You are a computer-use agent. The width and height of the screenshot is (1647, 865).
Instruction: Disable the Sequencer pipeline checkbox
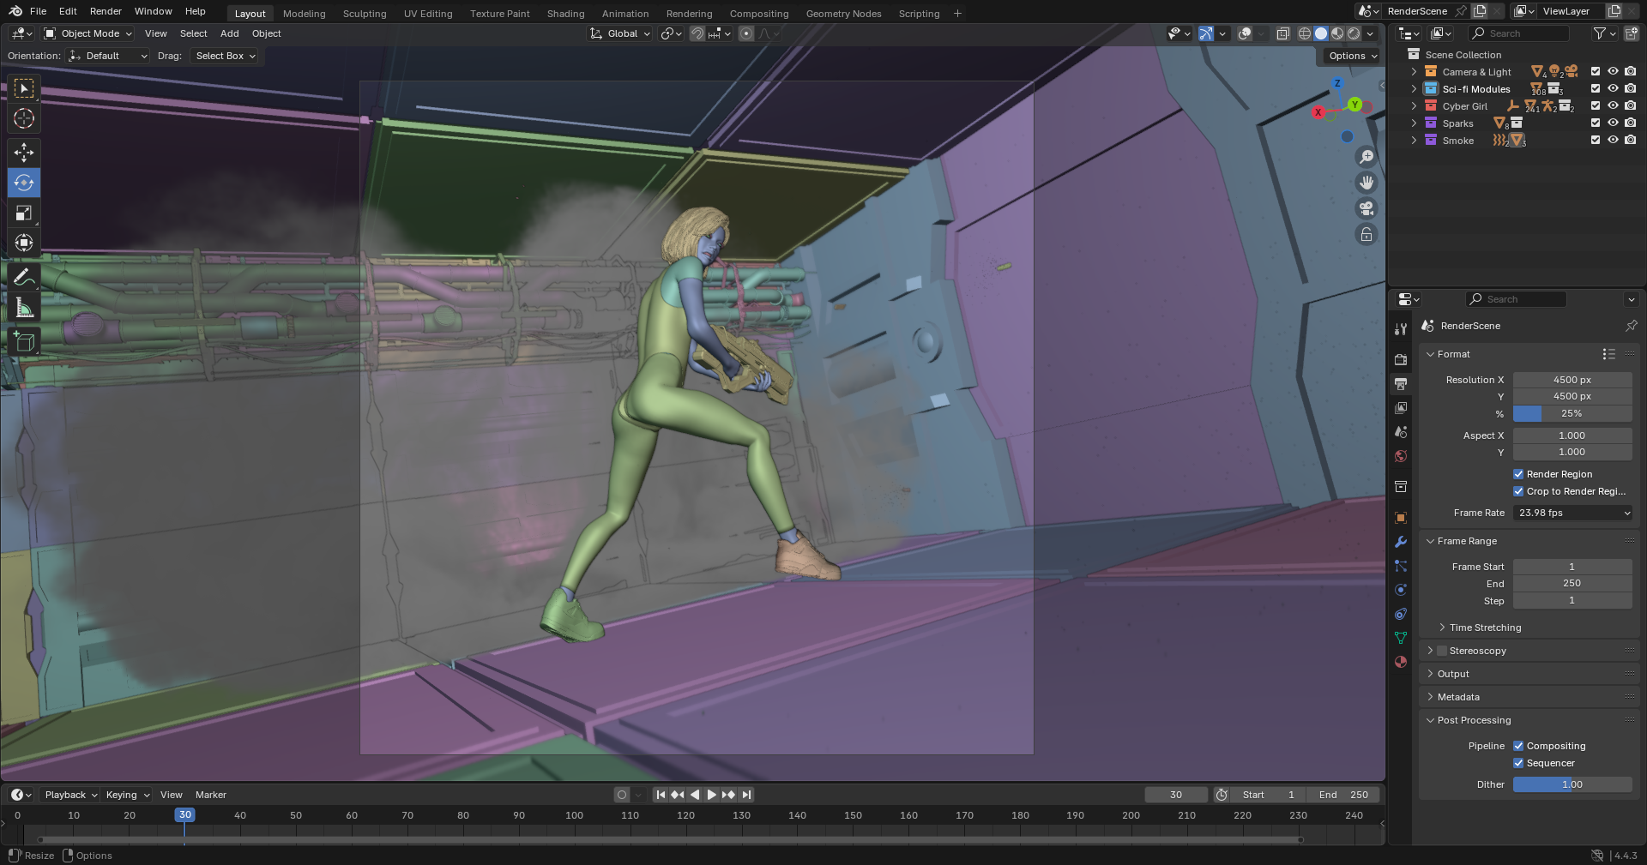point(1518,763)
